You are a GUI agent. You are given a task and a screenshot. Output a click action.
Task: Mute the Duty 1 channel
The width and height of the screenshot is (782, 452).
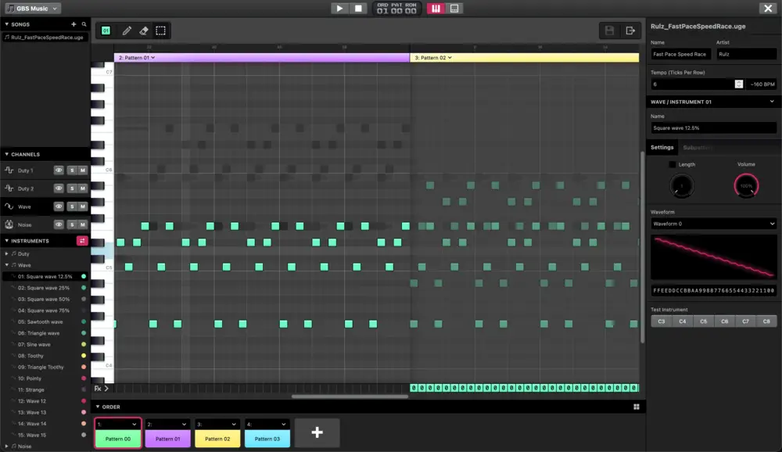[83, 170]
